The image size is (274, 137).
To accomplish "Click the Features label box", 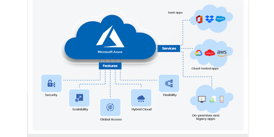I will (x=110, y=66).
